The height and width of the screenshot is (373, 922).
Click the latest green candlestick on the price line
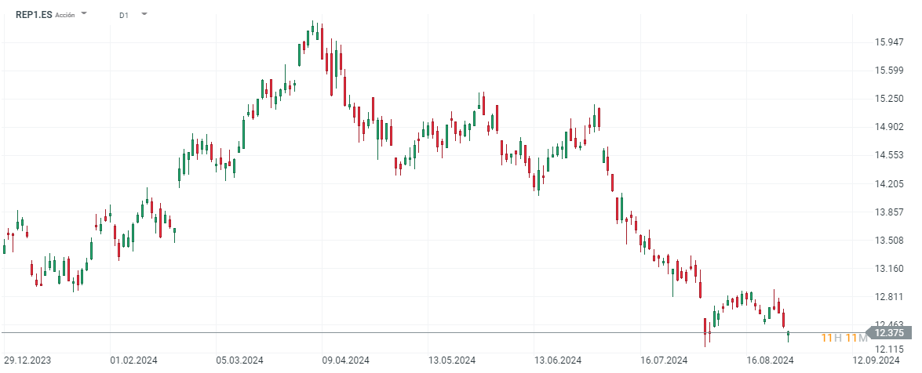(x=789, y=335)
